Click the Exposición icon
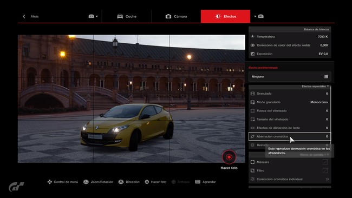 click(252, 54)
